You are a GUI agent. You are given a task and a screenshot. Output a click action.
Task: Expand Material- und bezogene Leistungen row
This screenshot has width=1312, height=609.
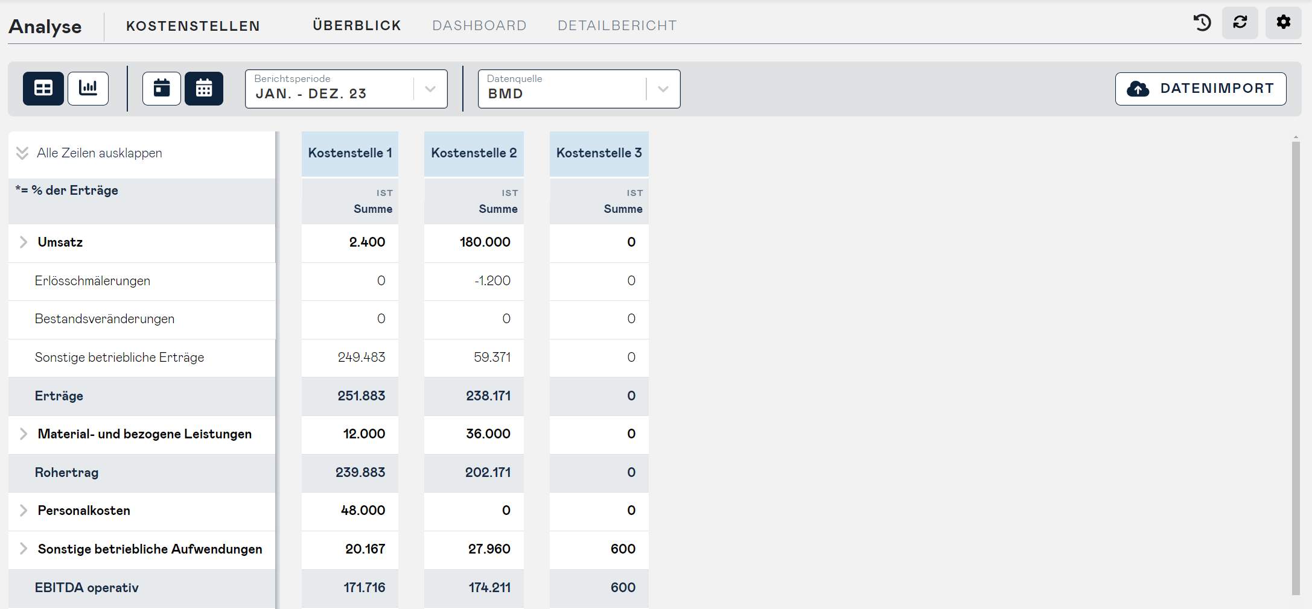pyautogui.click(x=24, y=434)
